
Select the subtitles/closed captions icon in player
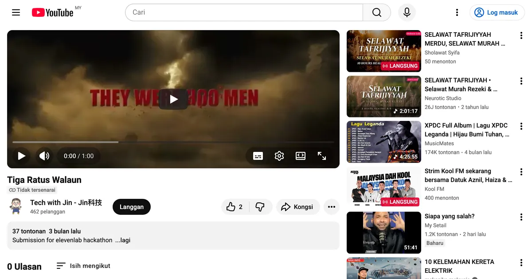coord(258,156)
